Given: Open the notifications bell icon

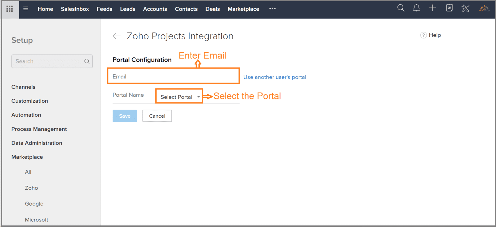Looking at the screenshot, I should pos(416,8).
